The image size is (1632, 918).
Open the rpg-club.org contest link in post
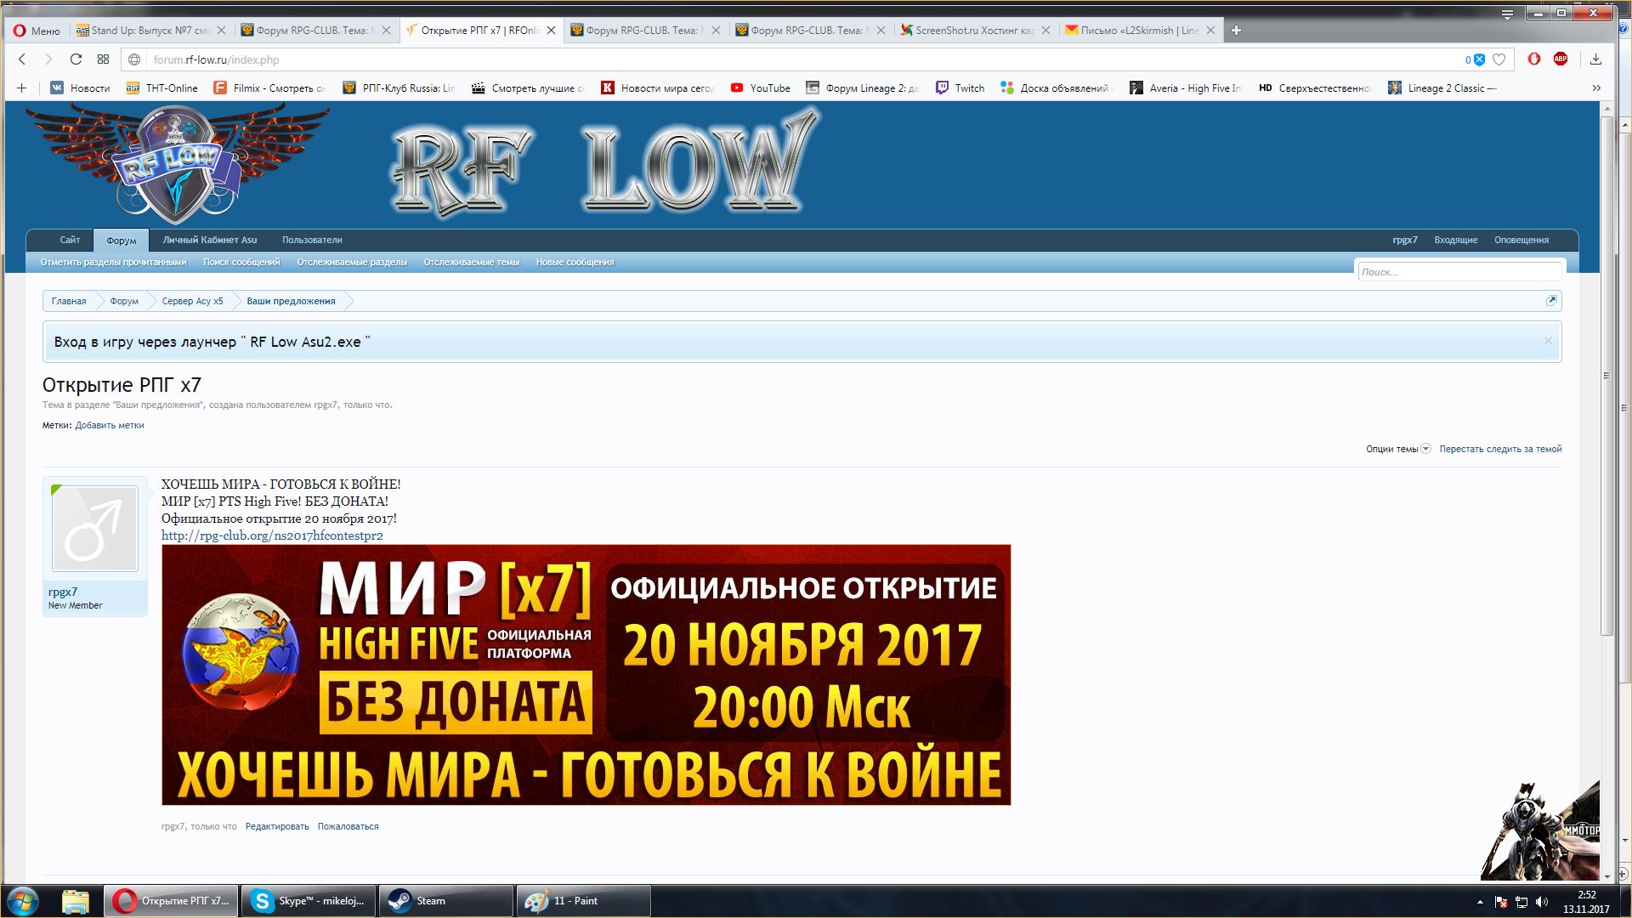tap(272, 535)
